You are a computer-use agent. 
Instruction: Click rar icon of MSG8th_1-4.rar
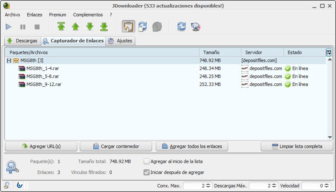coord(22,68)
